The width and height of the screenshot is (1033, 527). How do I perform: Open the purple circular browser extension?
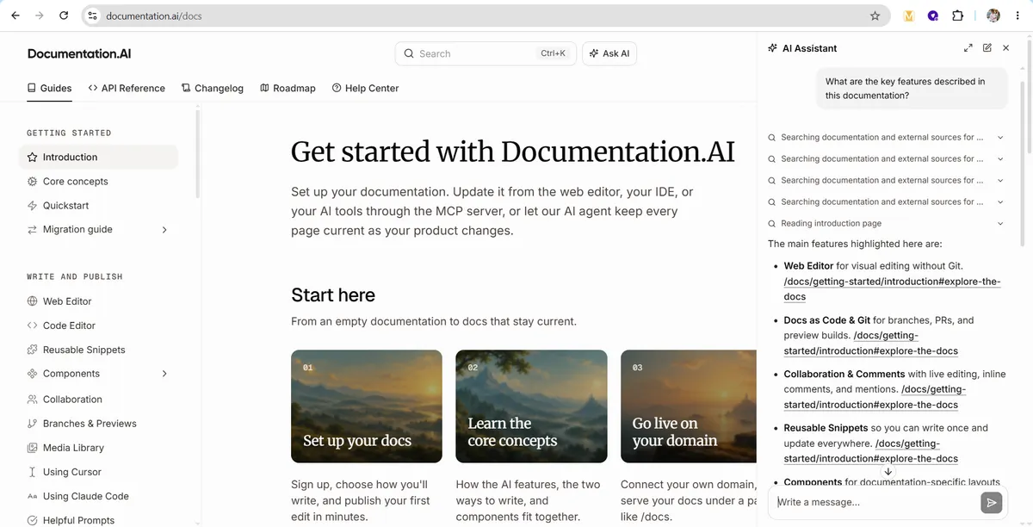[933, 15]
